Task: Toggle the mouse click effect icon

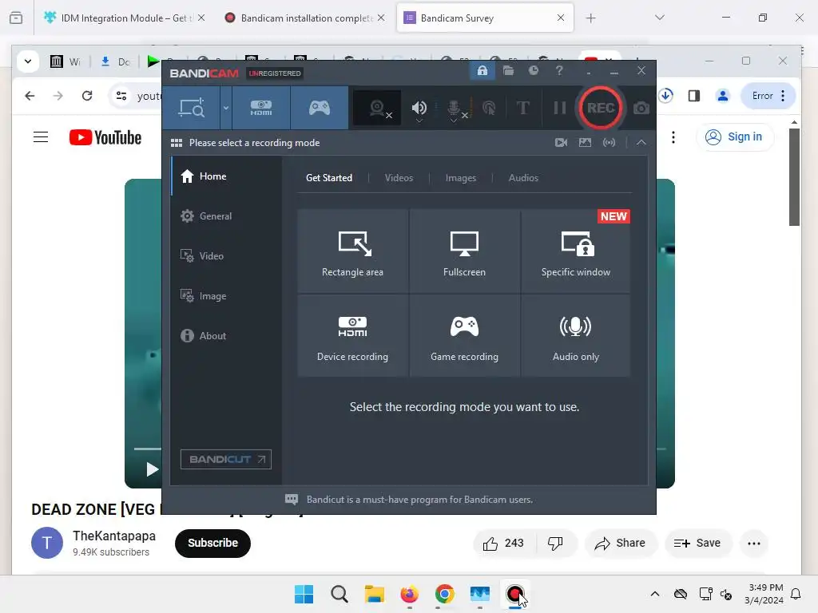Action: click(489, 108)
